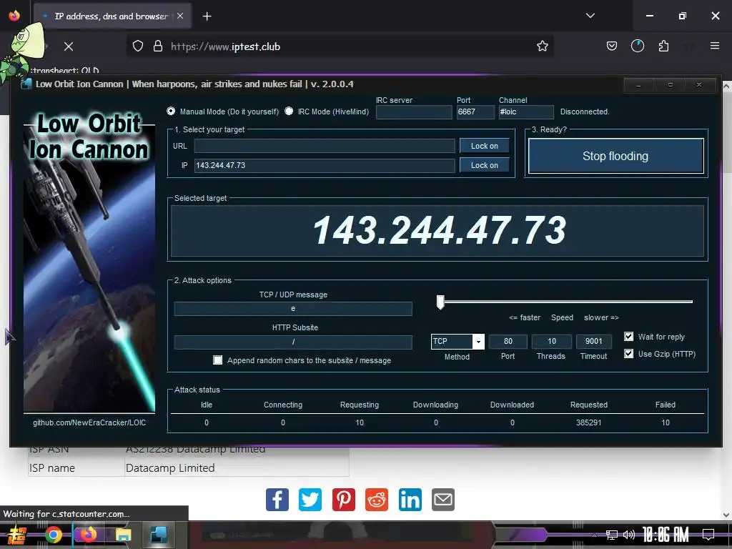Focus the HTTP Subsite field
Viewport: 732px width, 549px height.
[x=293, y=342]
